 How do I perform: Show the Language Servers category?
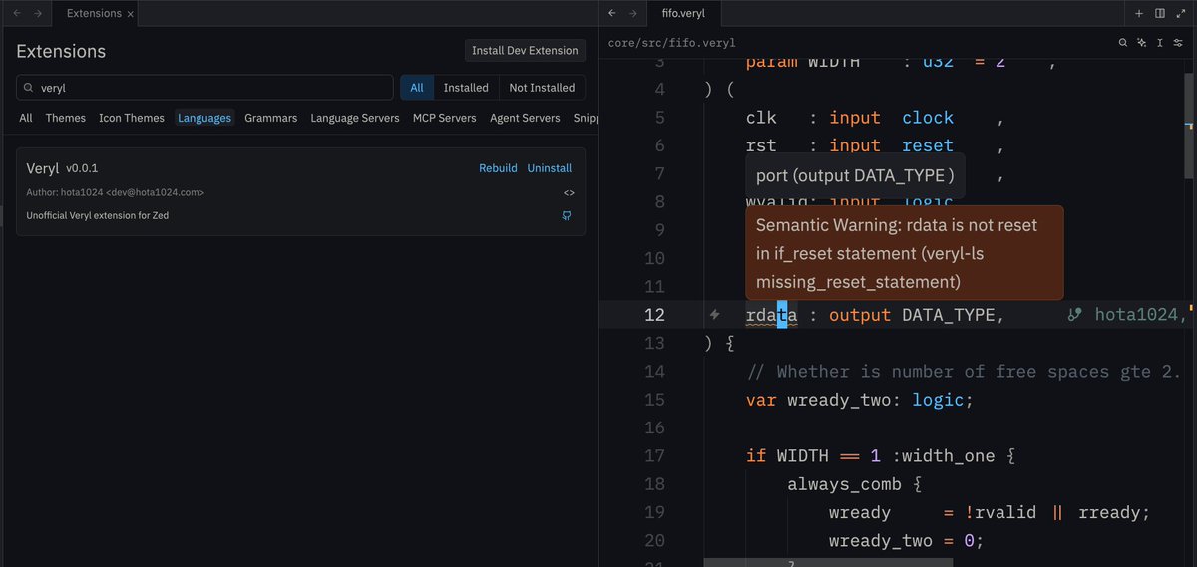coord(355,118)
